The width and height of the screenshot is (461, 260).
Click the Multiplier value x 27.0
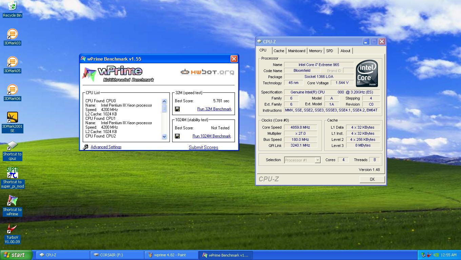point(300,133)
